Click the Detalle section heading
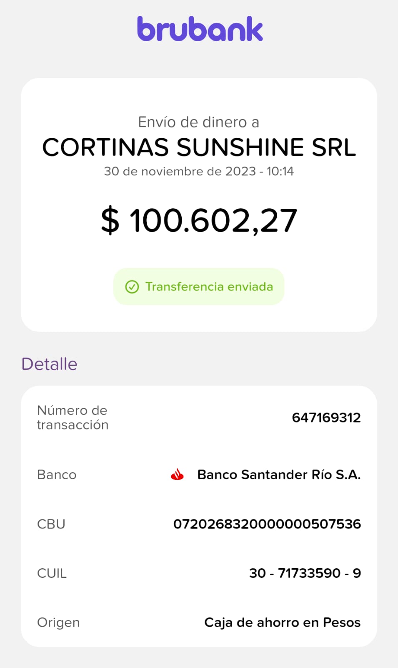 49,364
